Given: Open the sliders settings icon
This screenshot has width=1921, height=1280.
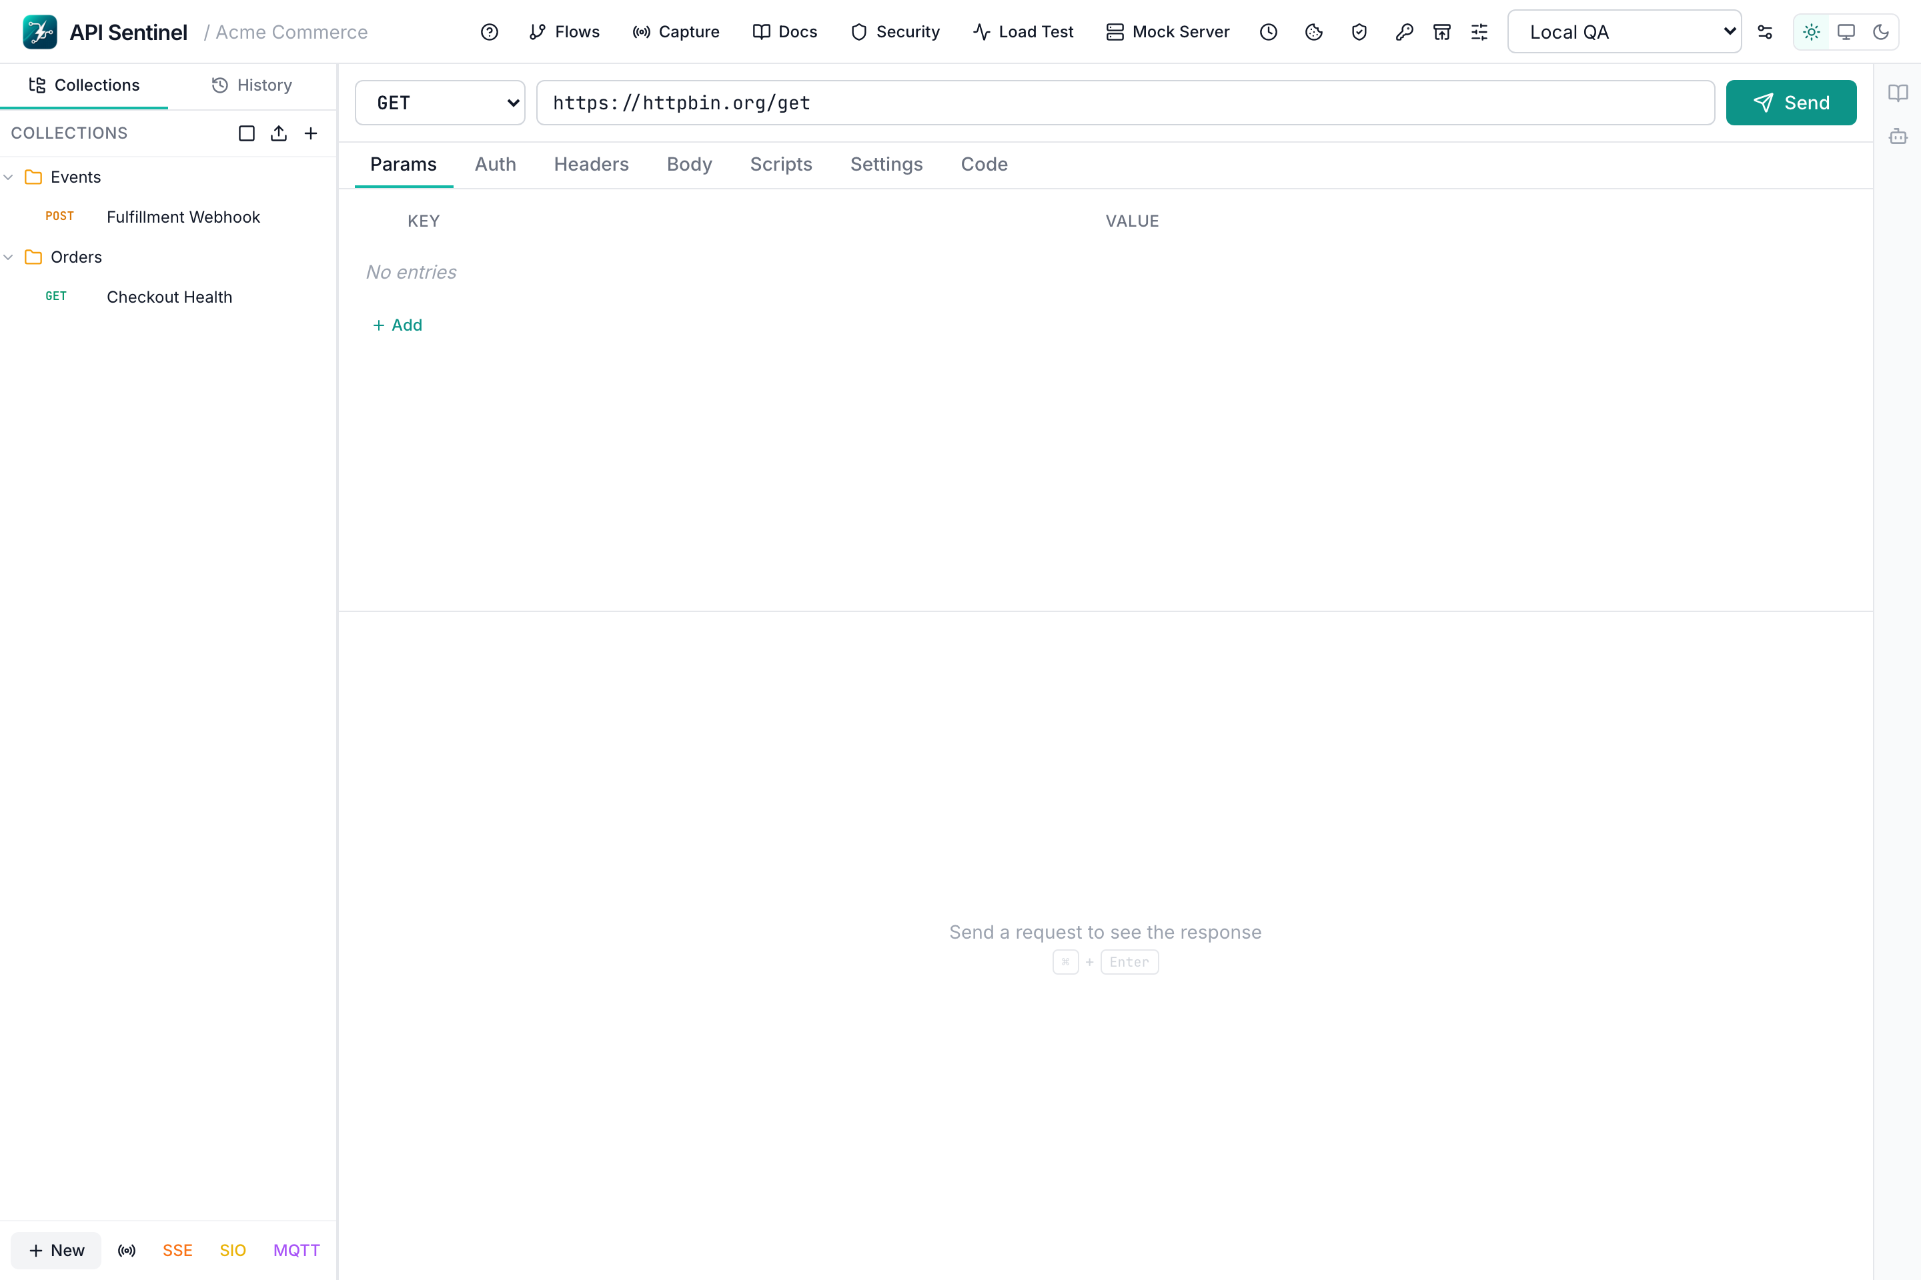Looking at the screenshot, I should click(1479, 32).
